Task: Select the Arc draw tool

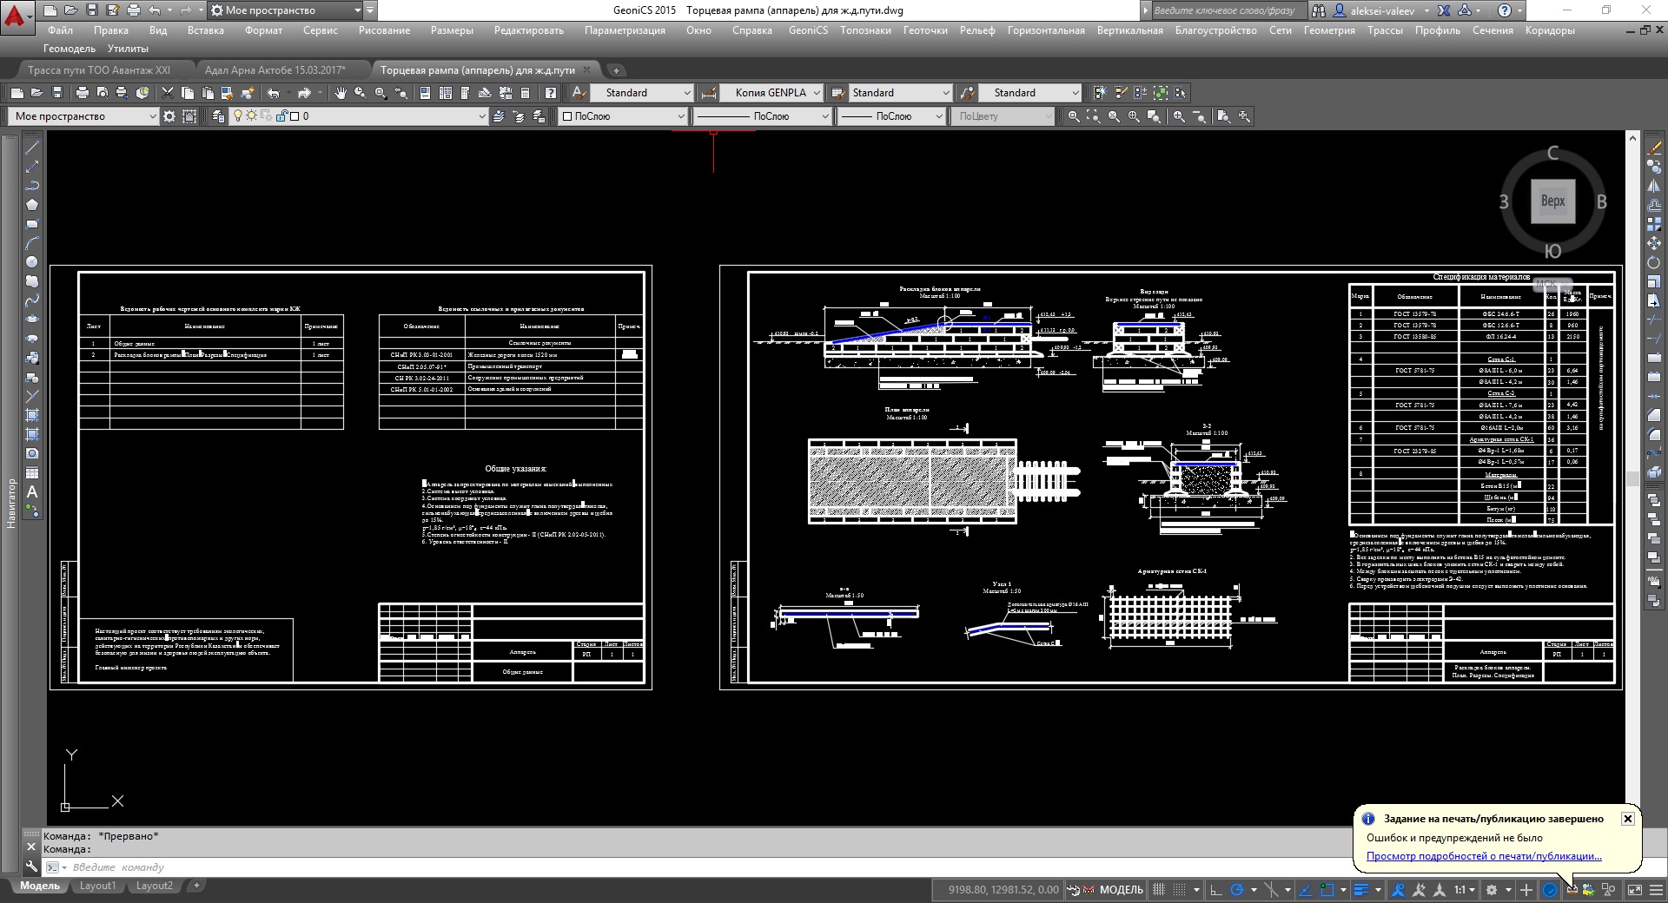Action: point(32,243)
